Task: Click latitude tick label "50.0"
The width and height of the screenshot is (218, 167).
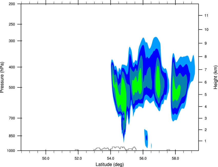Action: [46, 159]
